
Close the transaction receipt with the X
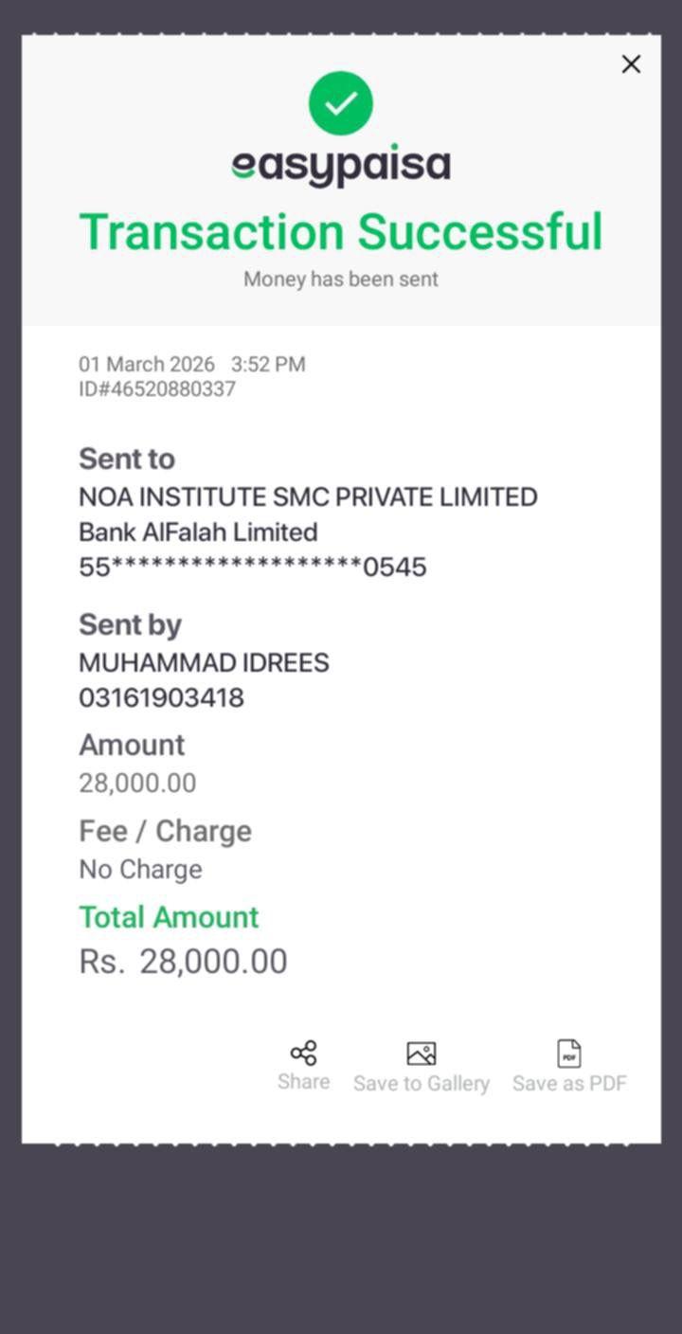pos(631,64)
